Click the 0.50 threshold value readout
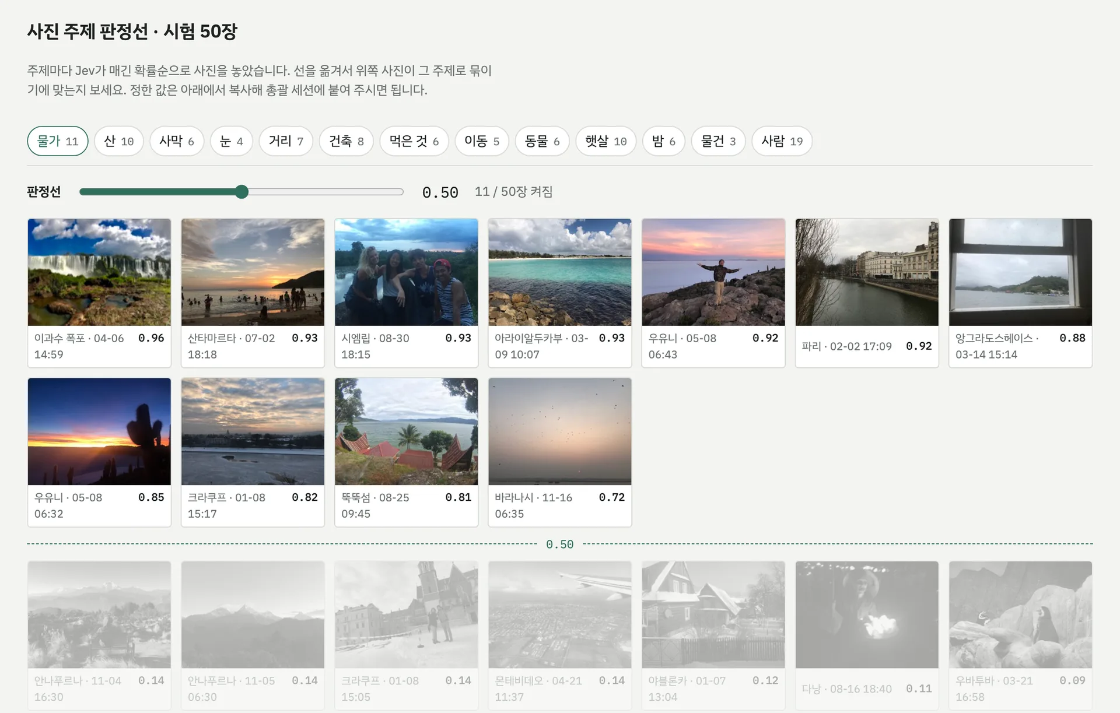Image resolution: width=1120 pixels, height=713 pixels. (440, 192)
